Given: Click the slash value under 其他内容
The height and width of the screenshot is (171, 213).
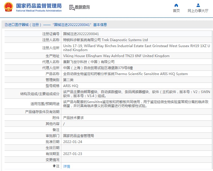Looking at the screenshot, I should coord(64,124).
